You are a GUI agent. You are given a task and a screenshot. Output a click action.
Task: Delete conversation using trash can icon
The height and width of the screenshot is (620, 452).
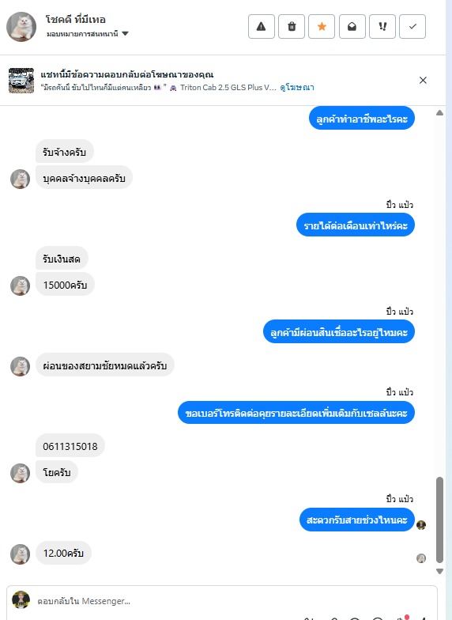click(292, 27)
